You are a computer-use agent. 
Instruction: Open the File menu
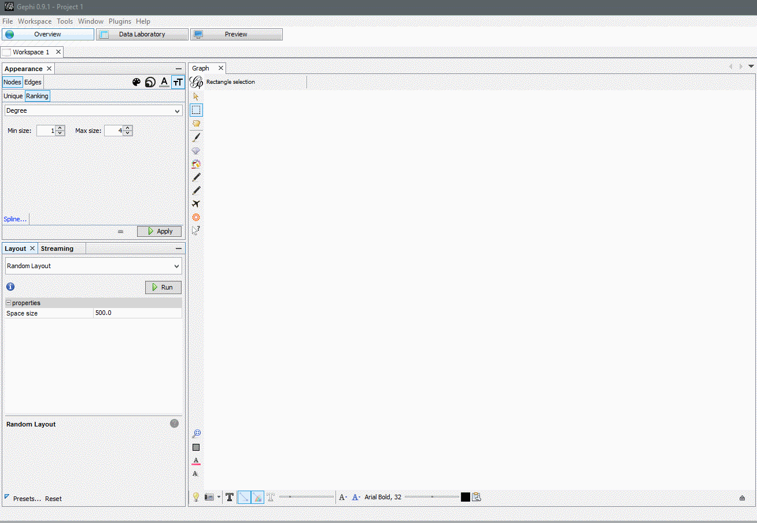point(8,21)
